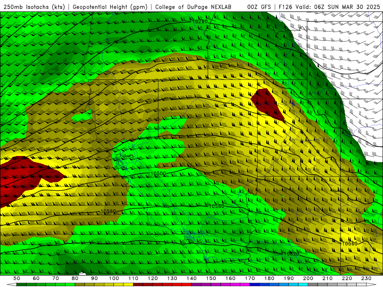
Task: Click the 130 value on the color scale
Action: 172,278
